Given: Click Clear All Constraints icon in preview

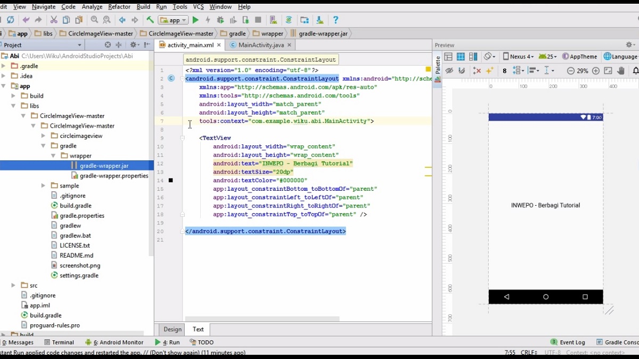Looking at the screenshot, I should point(476,70).
